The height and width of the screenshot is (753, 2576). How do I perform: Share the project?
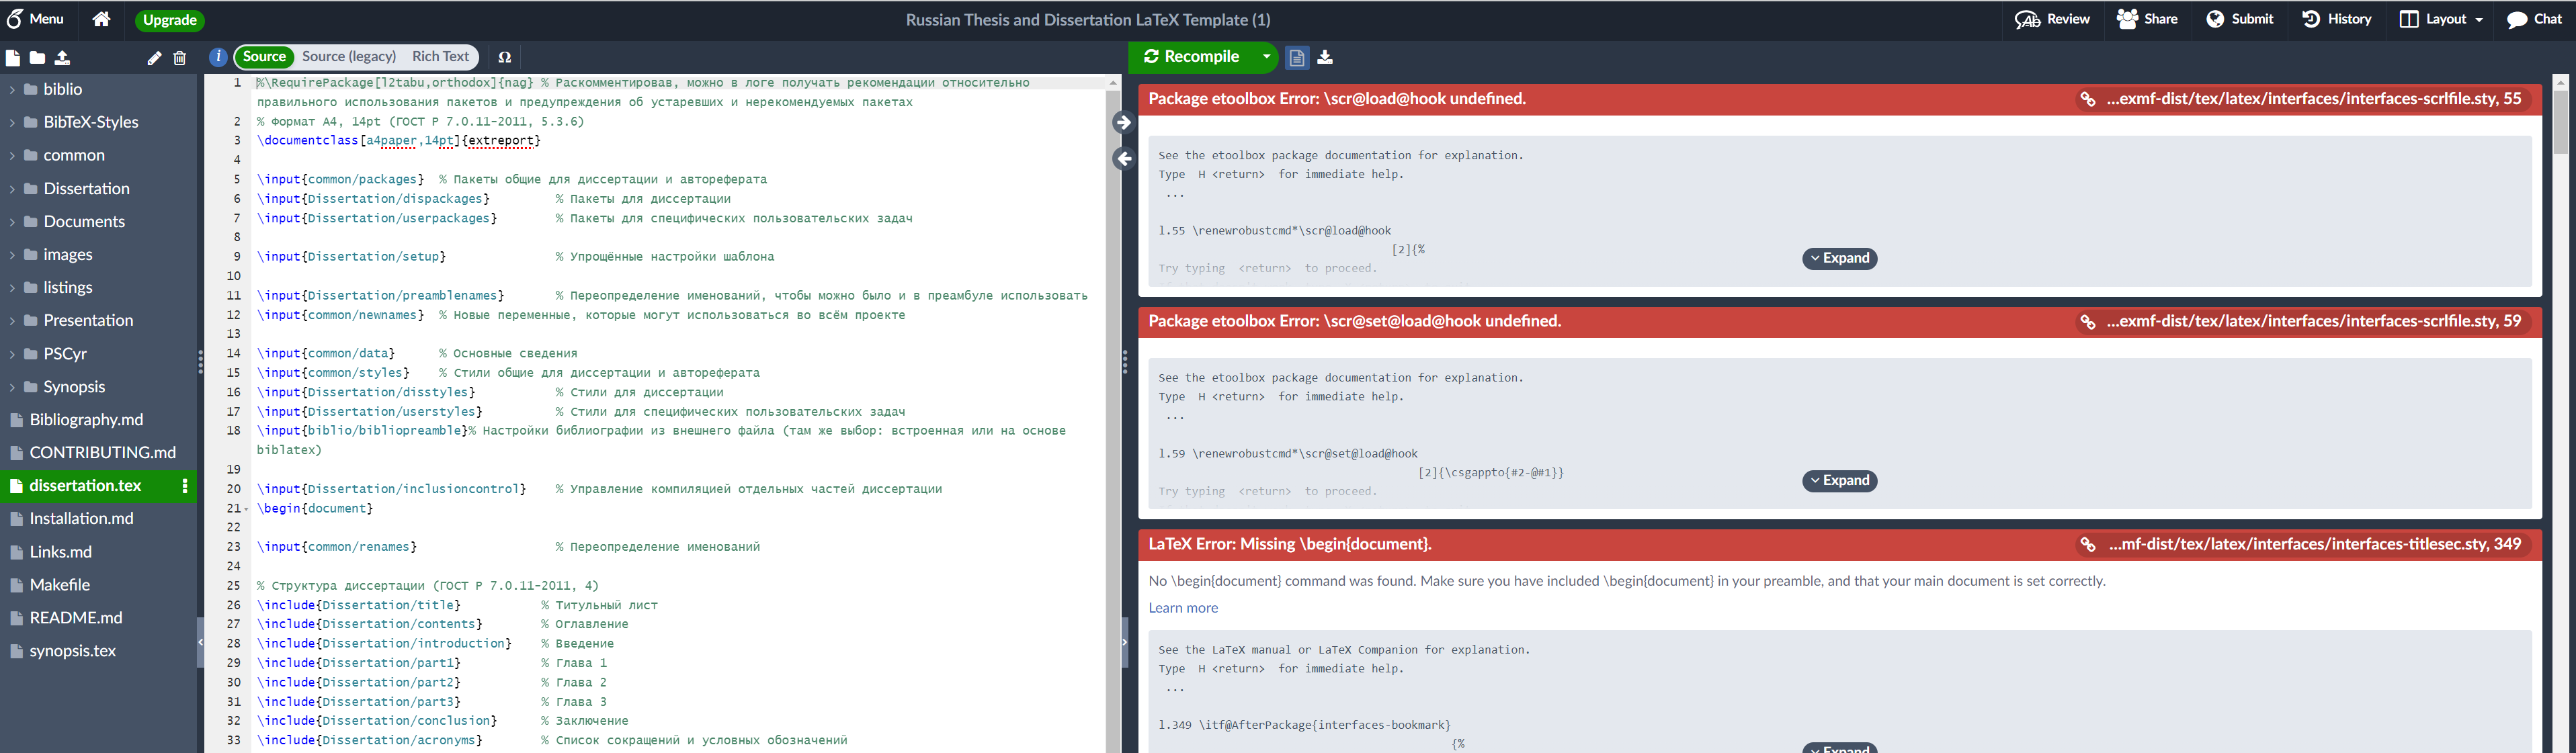(2147, 19)
